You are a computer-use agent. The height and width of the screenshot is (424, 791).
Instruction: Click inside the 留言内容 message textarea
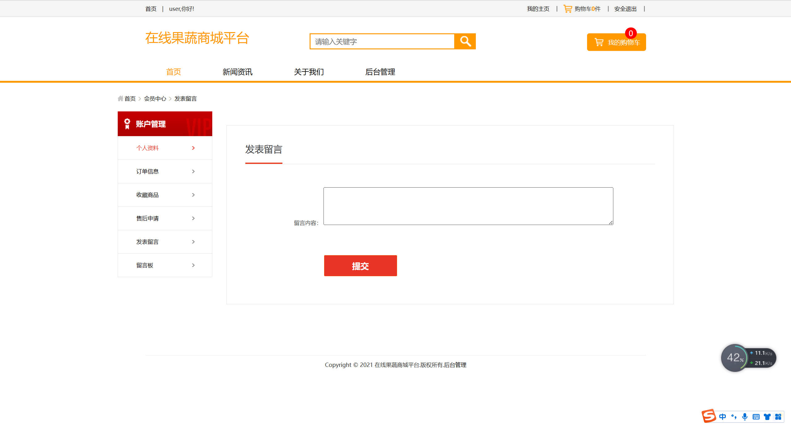click(467, 206)
